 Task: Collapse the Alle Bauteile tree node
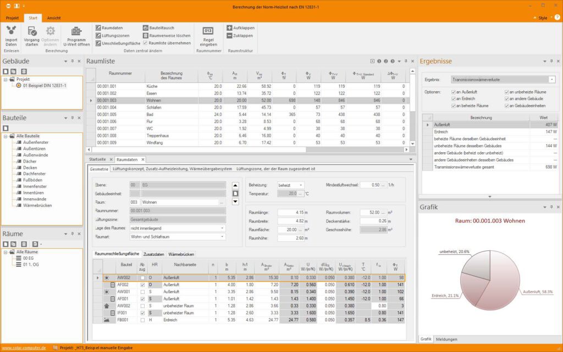point(5,136)
